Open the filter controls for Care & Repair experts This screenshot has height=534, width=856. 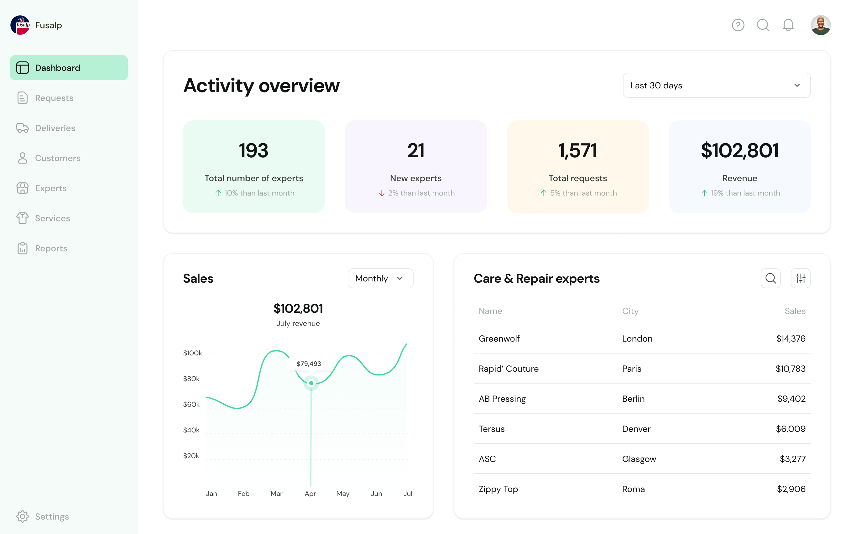click(801, 278)
